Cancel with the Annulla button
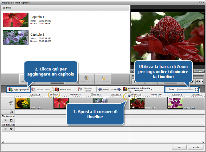This screenshot has width=206, height=152. coord(196,147)
